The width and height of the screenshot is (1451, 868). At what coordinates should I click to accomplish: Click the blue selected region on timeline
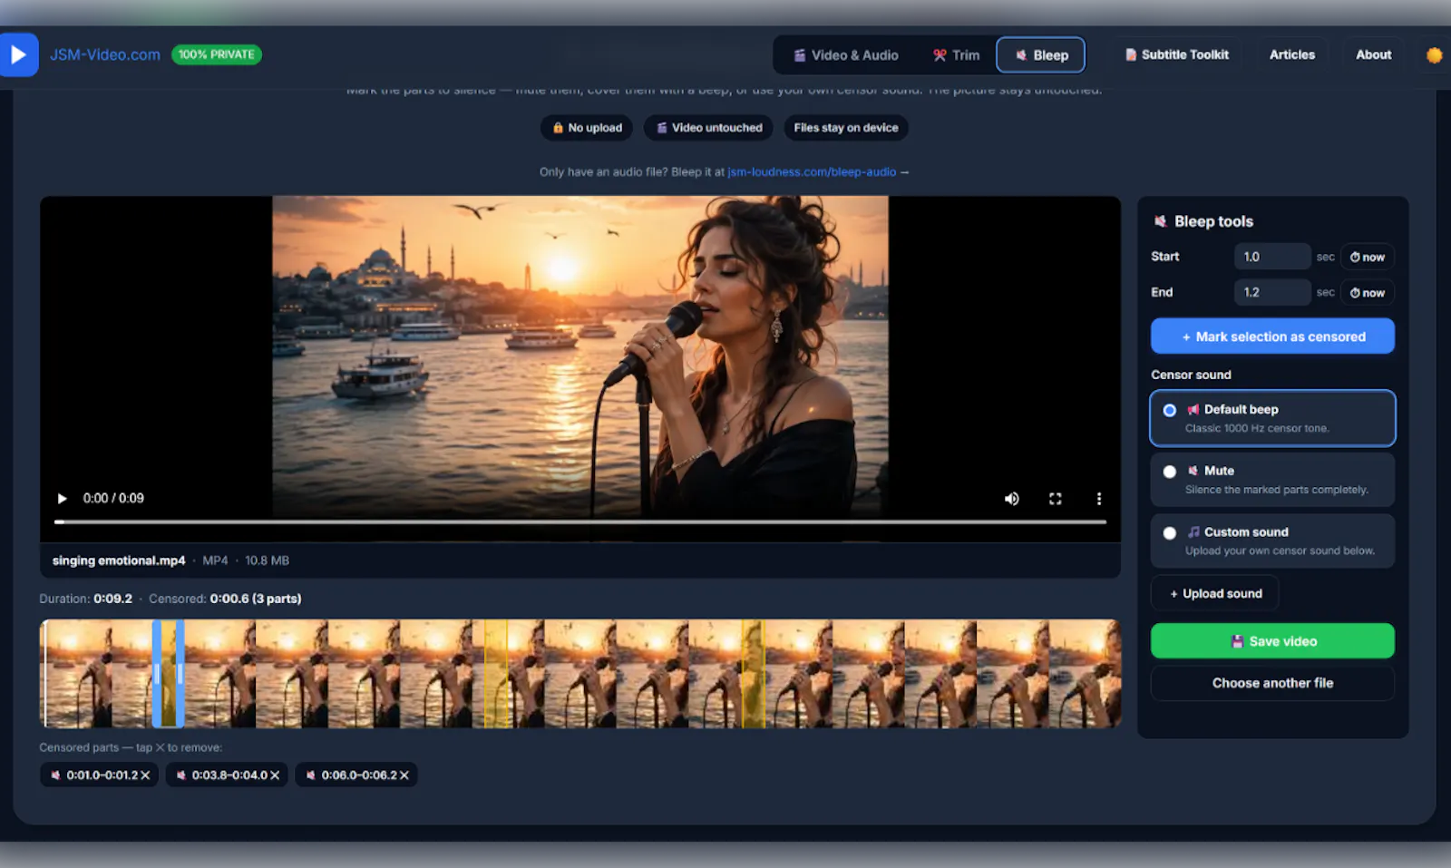168,673
